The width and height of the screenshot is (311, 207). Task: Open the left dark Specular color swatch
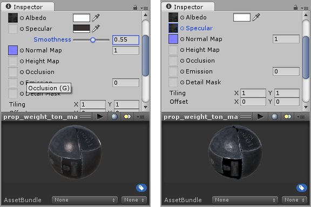pyautogui.click(x=82, y=29)
